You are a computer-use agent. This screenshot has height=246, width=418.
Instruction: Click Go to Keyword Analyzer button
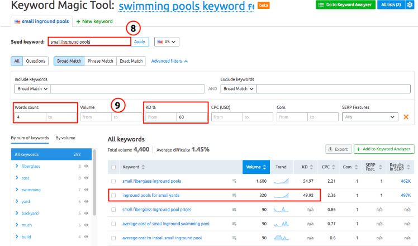pos(345,5)
